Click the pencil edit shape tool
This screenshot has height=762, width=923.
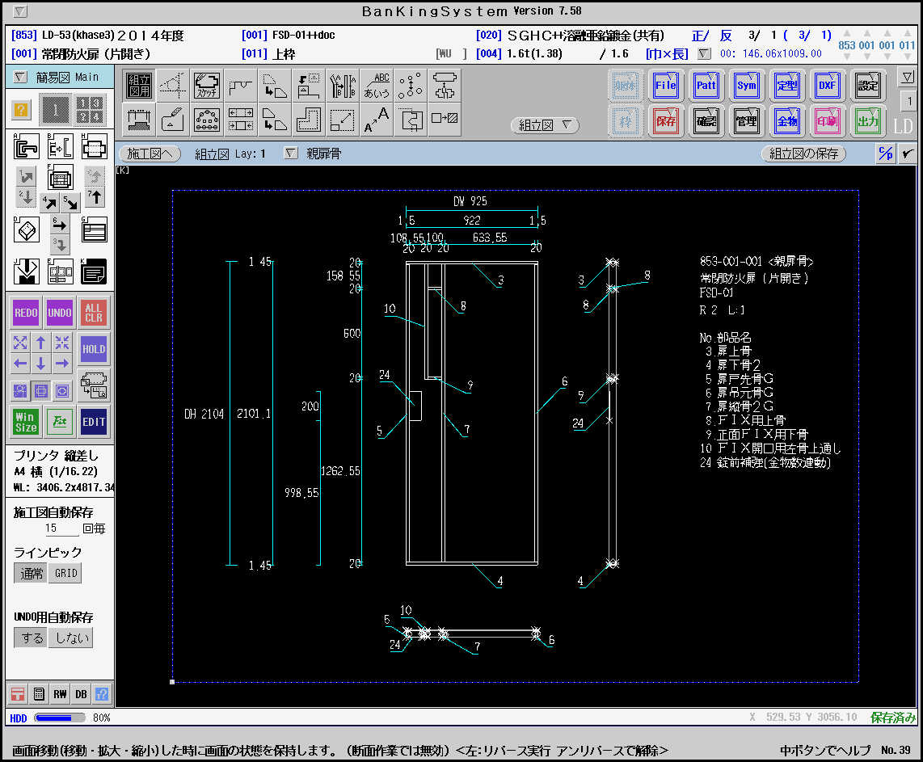pos(173,120)
